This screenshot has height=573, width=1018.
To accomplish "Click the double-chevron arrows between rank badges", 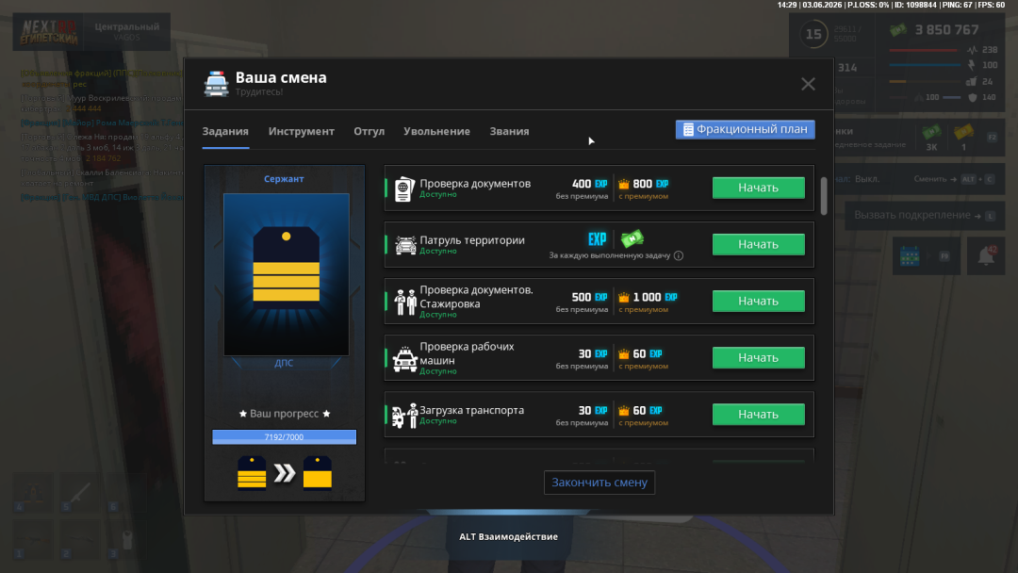I will 285,474.
